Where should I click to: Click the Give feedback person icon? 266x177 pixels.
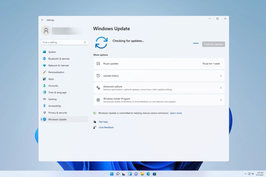click(x=95, y=127)
